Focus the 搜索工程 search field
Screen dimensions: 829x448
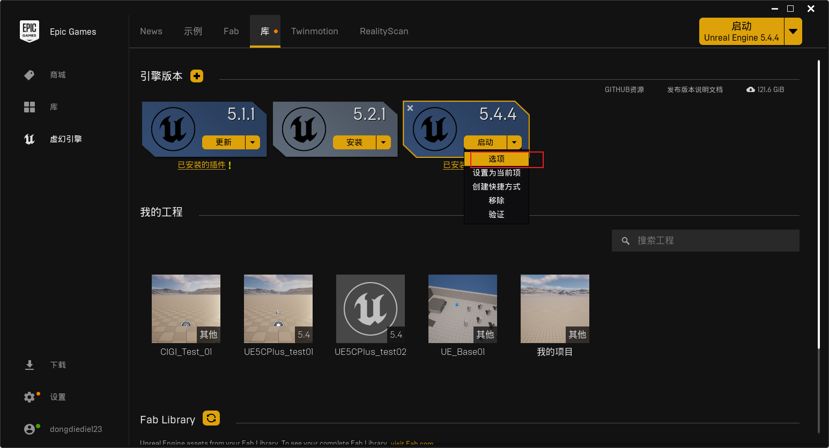pyautogui.click(x=706, y=241)
